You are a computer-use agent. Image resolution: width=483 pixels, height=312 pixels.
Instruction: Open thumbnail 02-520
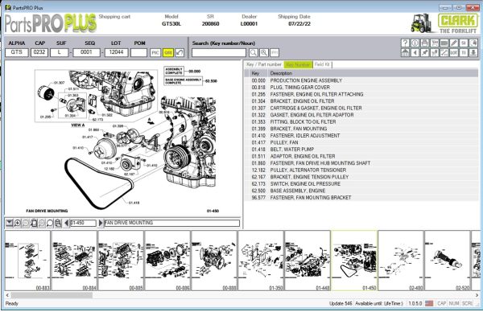click(x=448, y=261)
